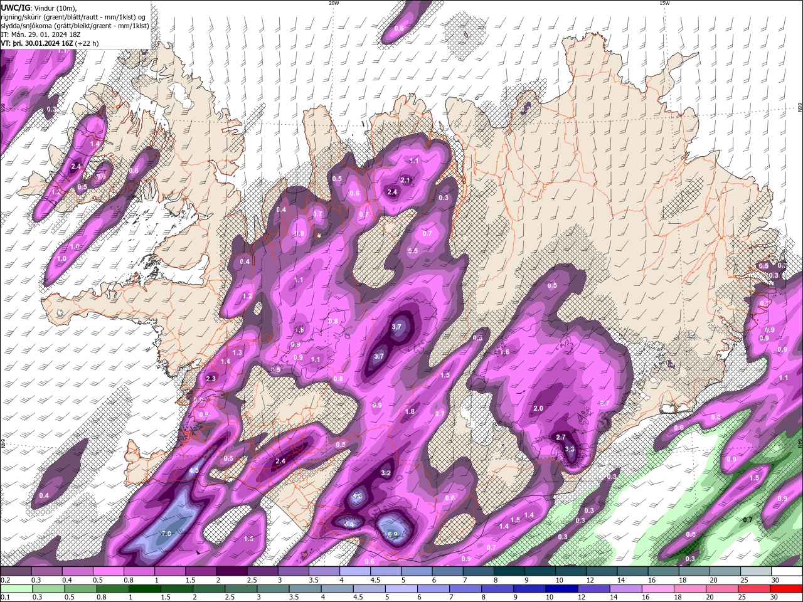Select the 0.1 pale green swatch in lower legend

[16, 589]
